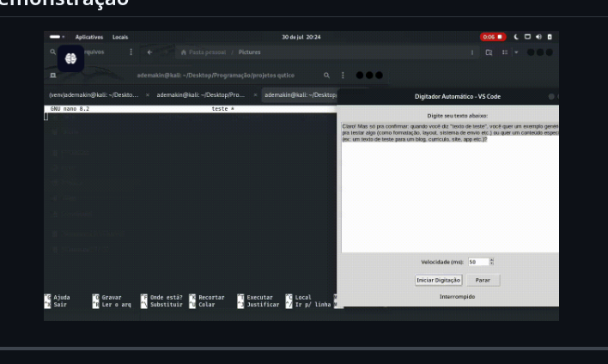Click the battery status icon
This screenshot has width=608, height=364.
pos(550,37)
